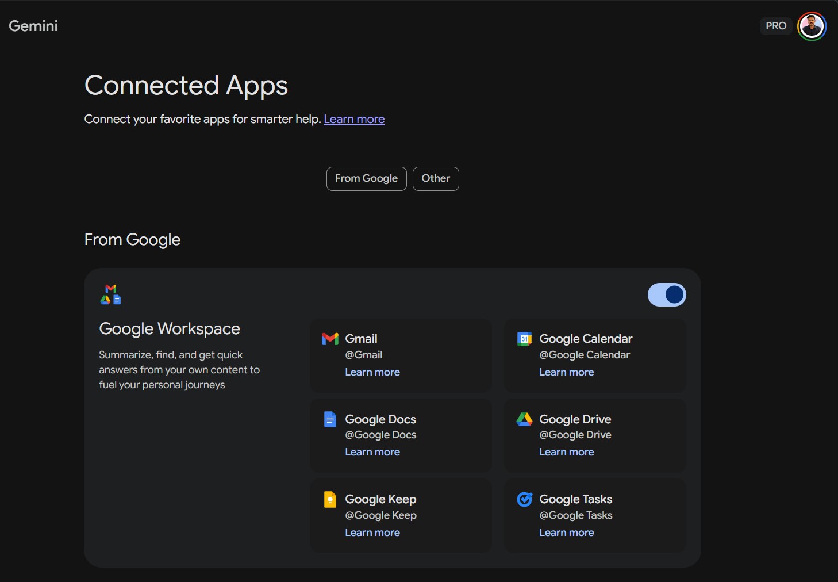Select the From Google filter tab
The width and height of the screenshot is (838, 582).
366,178
